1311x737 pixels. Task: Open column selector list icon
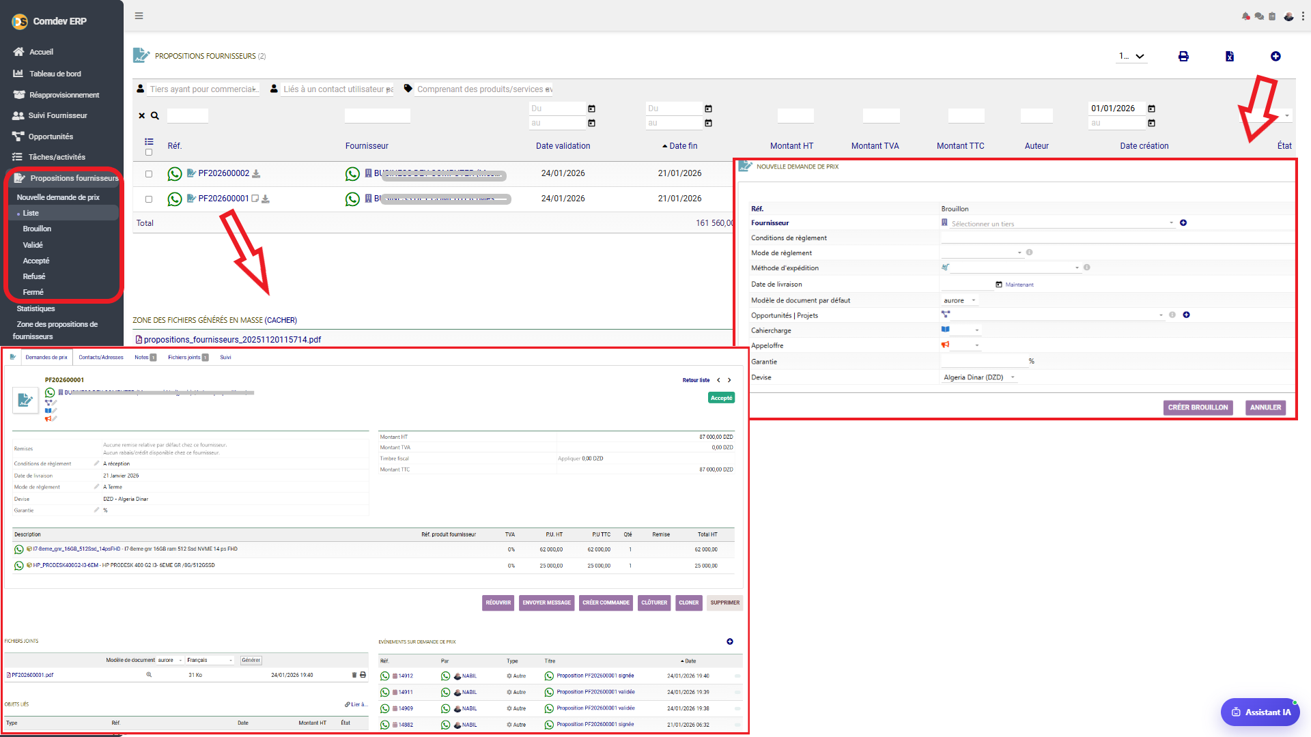point(149,142)
